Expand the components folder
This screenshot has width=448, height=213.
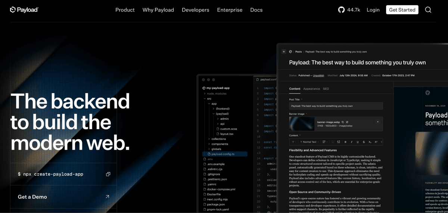pyautogui.click(x=209, y=144)
